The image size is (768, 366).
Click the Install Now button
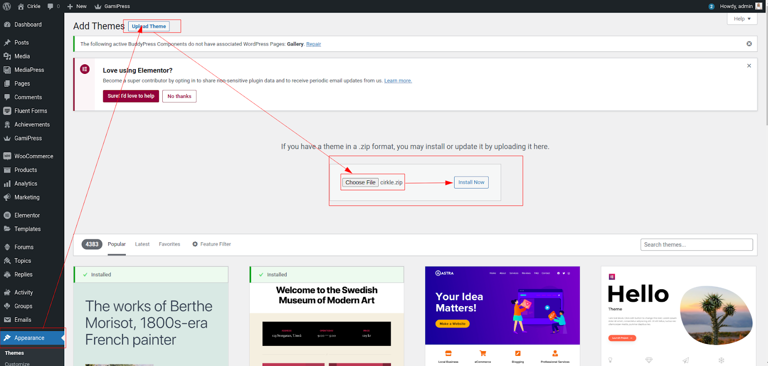471,182
